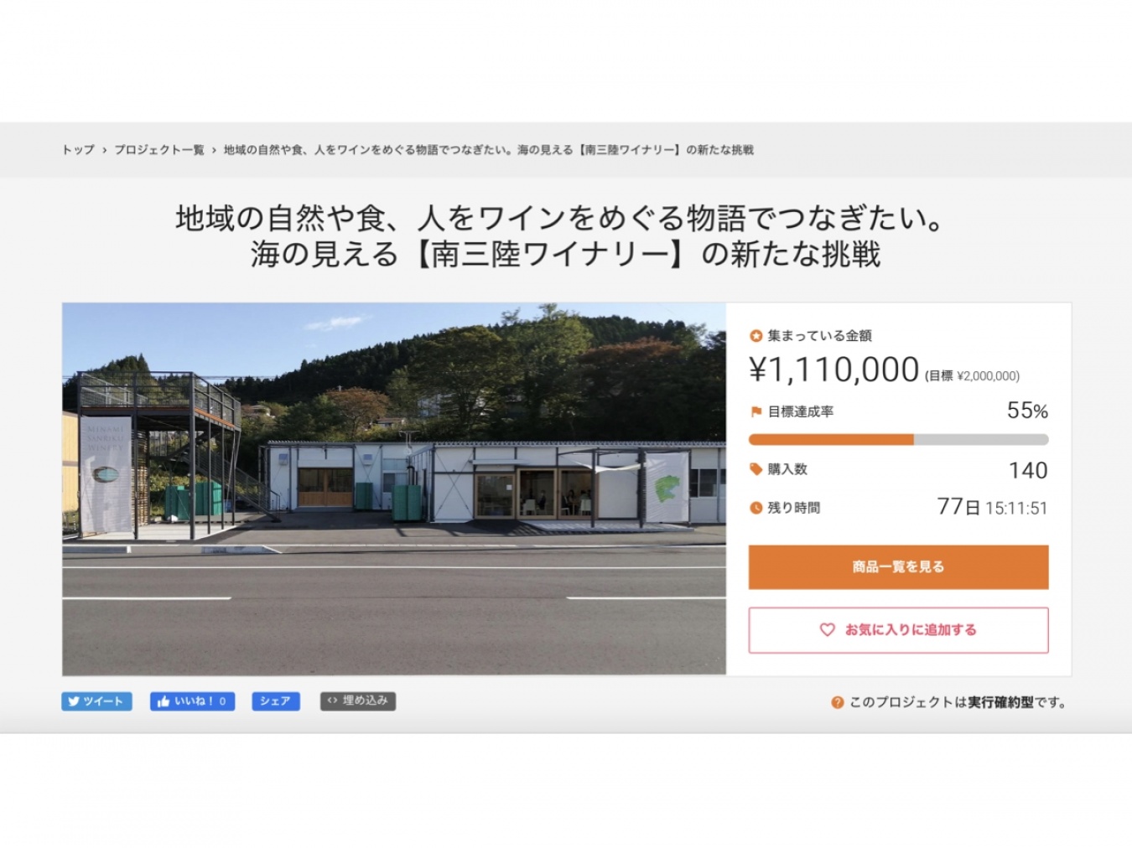Go to プロジェクト一覧 breadcrumb link
Image resolution: width=1132 pixels, height=848 pixels.
[x=159, y=150]
